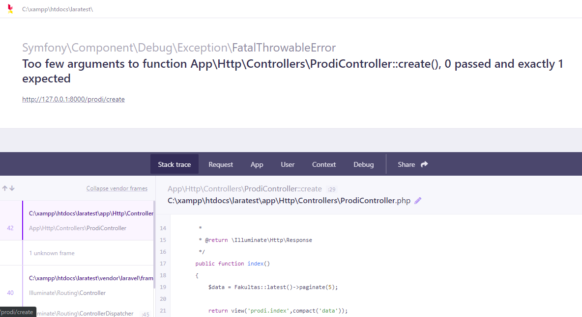Screen dimensions: 582x317
Task: Click the C:\xampp\htdocs\laratest\ path text
Action: 58,9
